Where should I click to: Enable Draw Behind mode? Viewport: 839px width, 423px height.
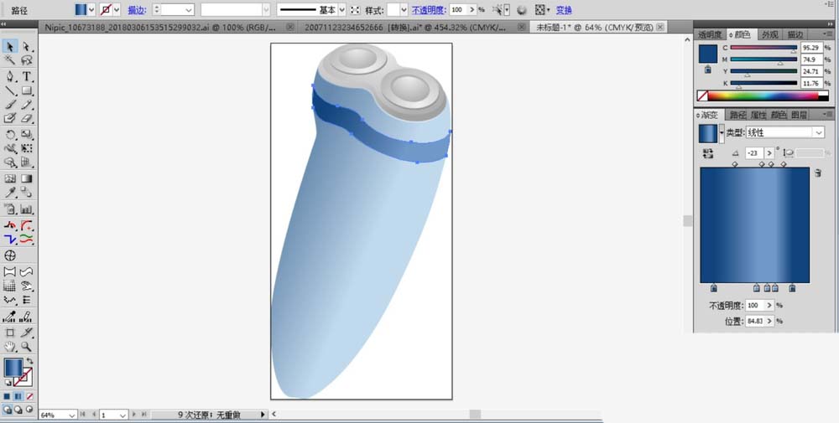pos(18,410)
